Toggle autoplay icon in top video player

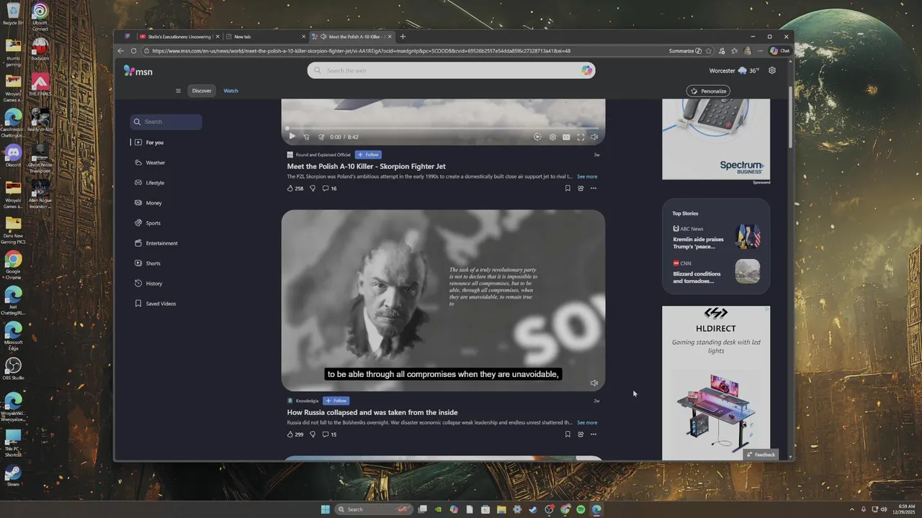537,137
